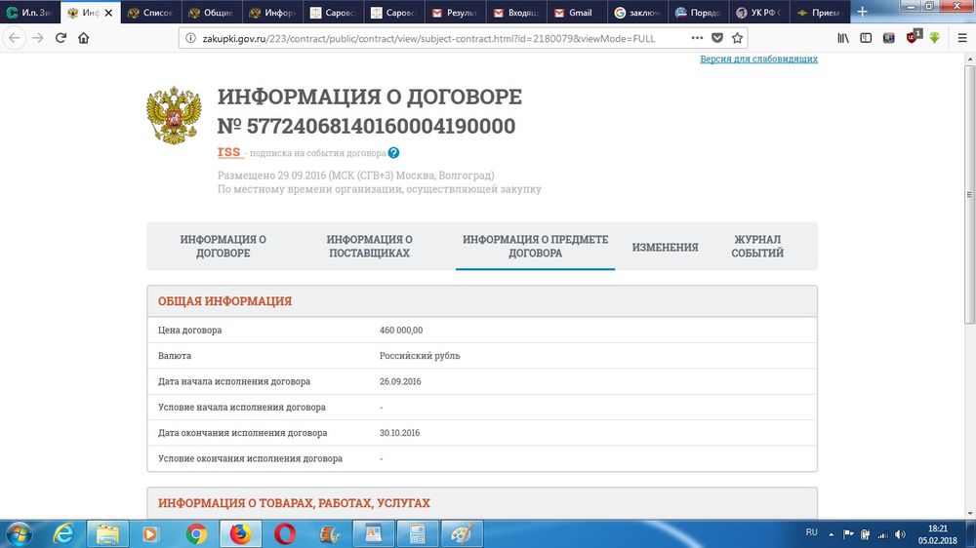The image size is (976, 548).
Task: Open a new browser tab
Action: pos(862,13)
